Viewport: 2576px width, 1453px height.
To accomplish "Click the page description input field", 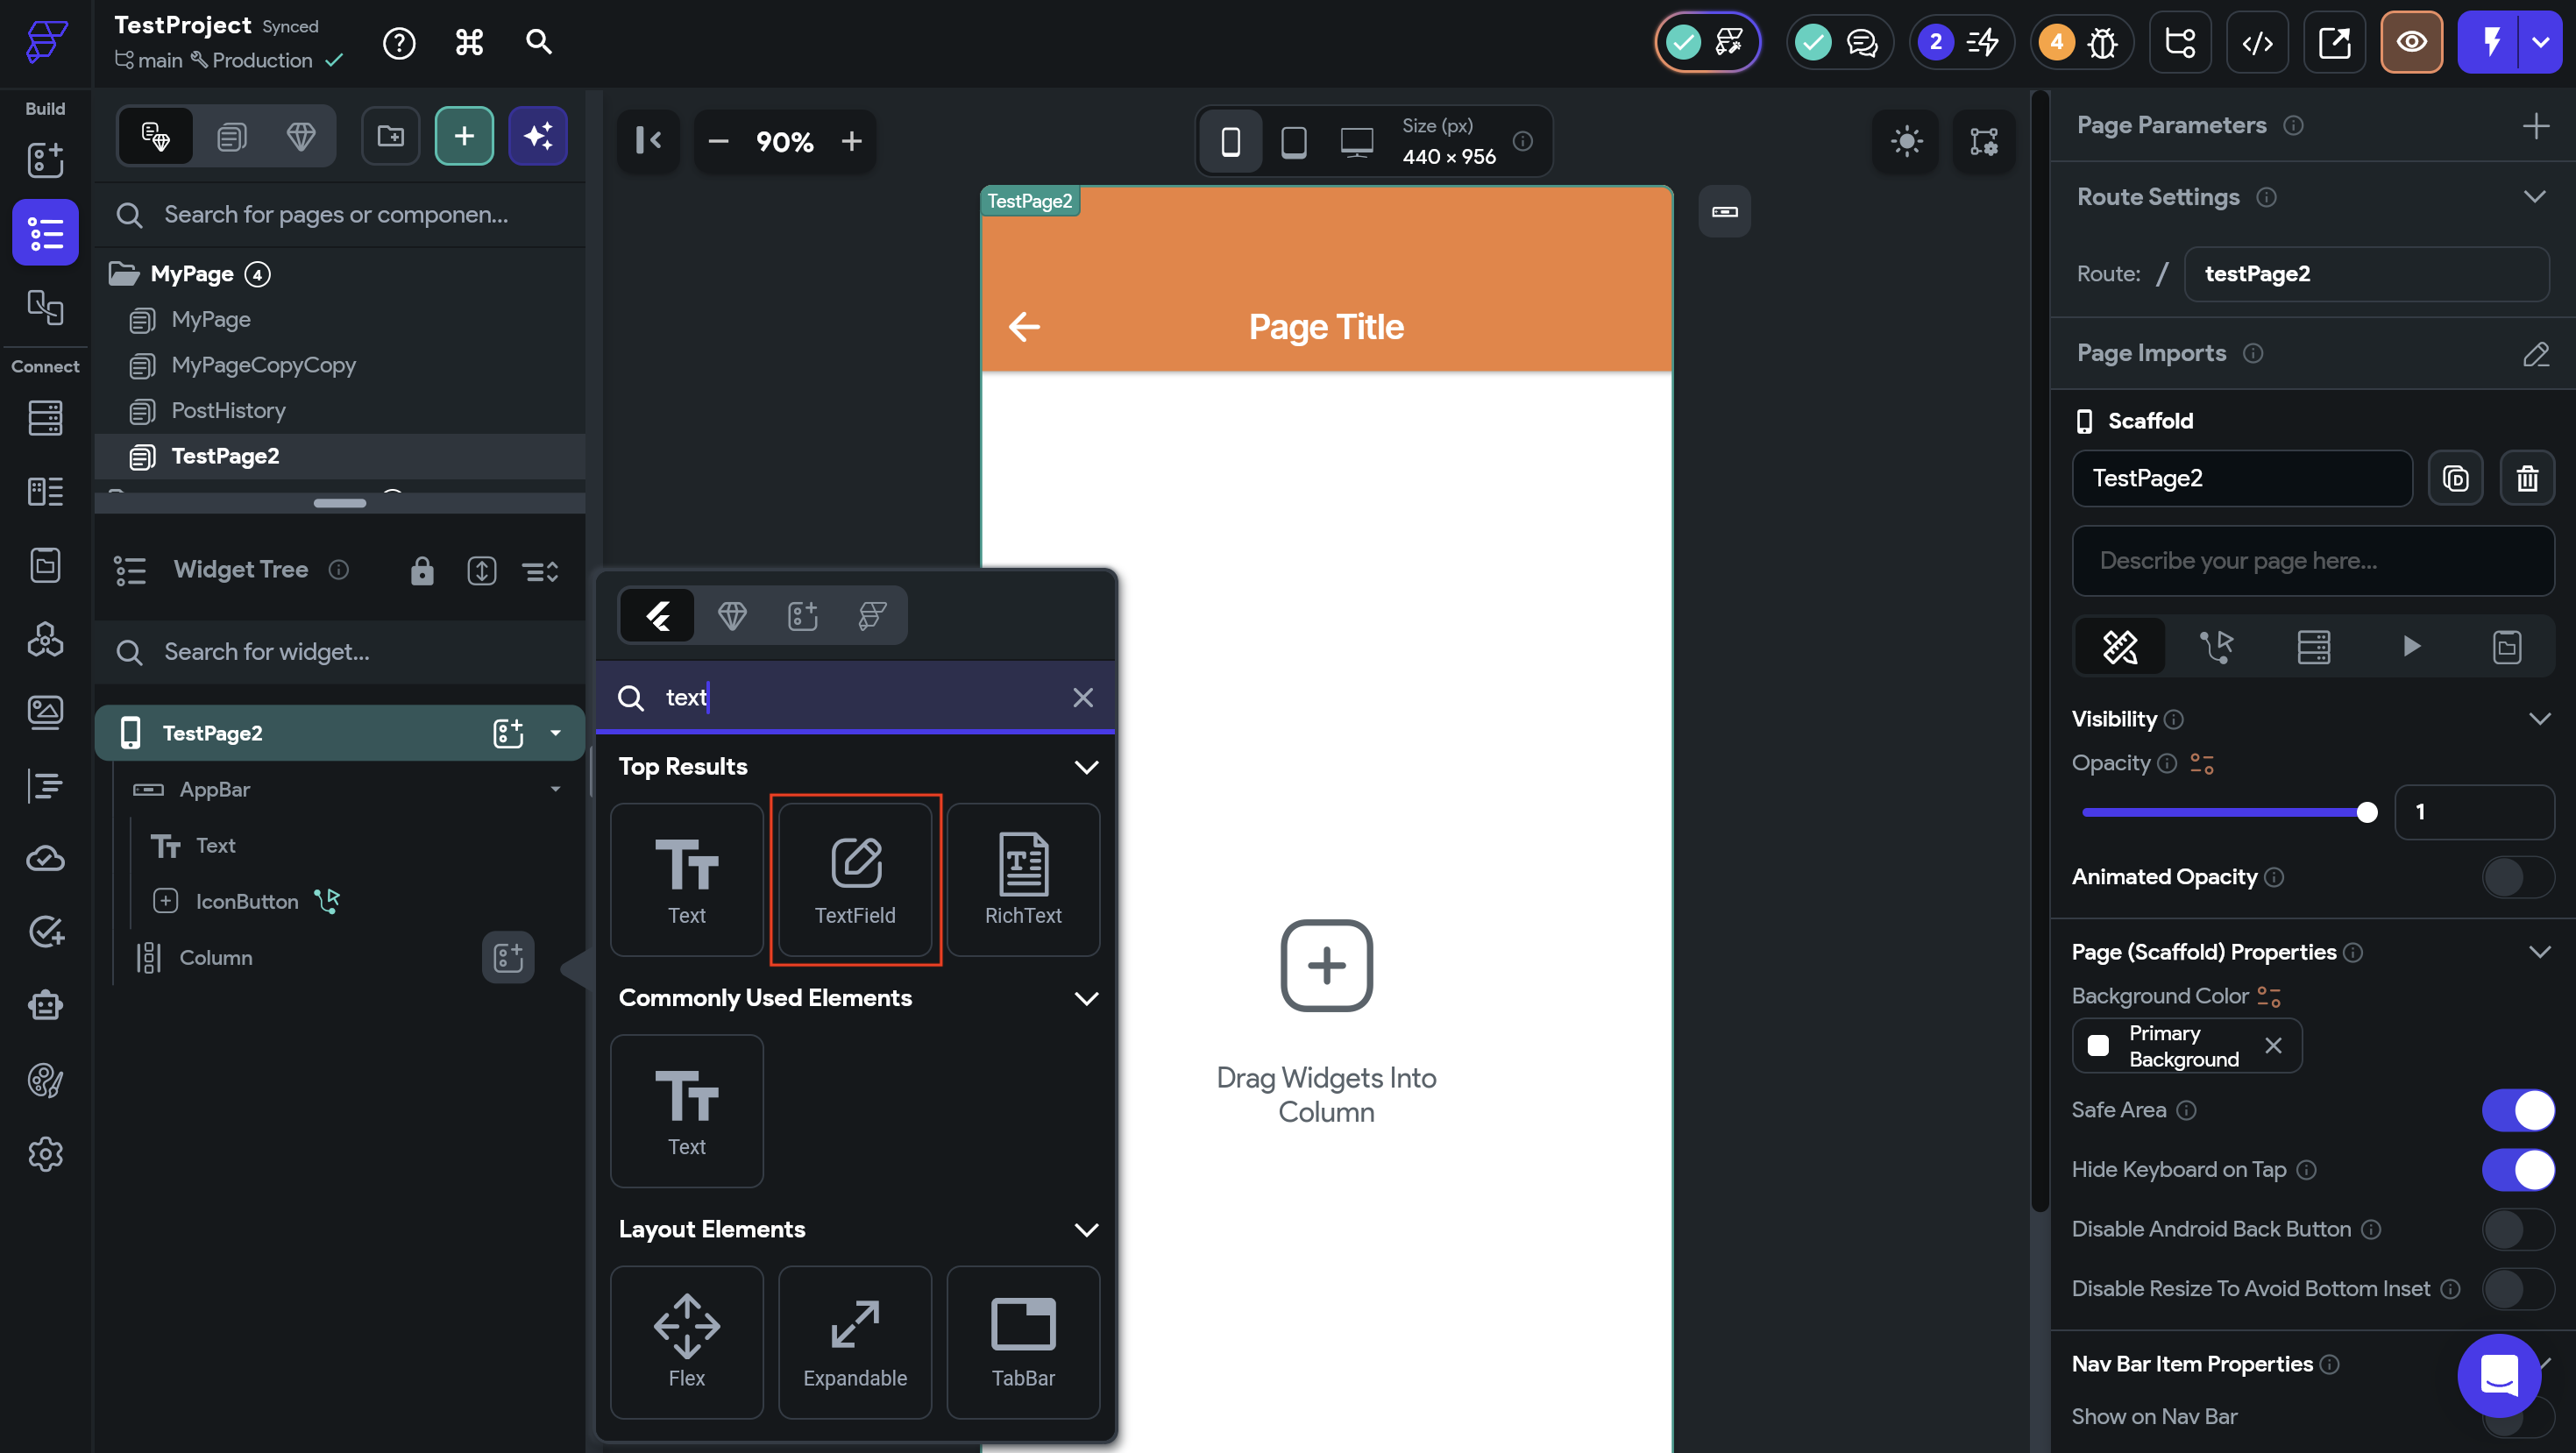I will 2312,561.
